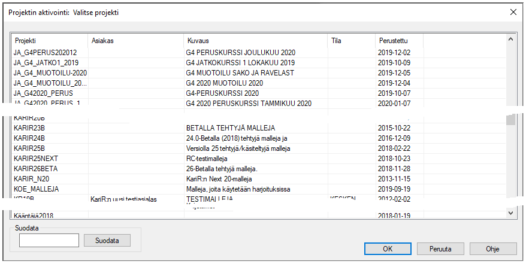This screenshot has width=526, height=264.
Task: Sort list by Projekti column header
Action: [x=49, y=41]
